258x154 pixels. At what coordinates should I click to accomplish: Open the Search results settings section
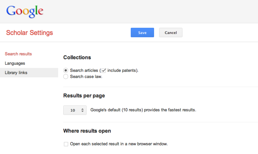pyautogui.click(x=18, y=54)
